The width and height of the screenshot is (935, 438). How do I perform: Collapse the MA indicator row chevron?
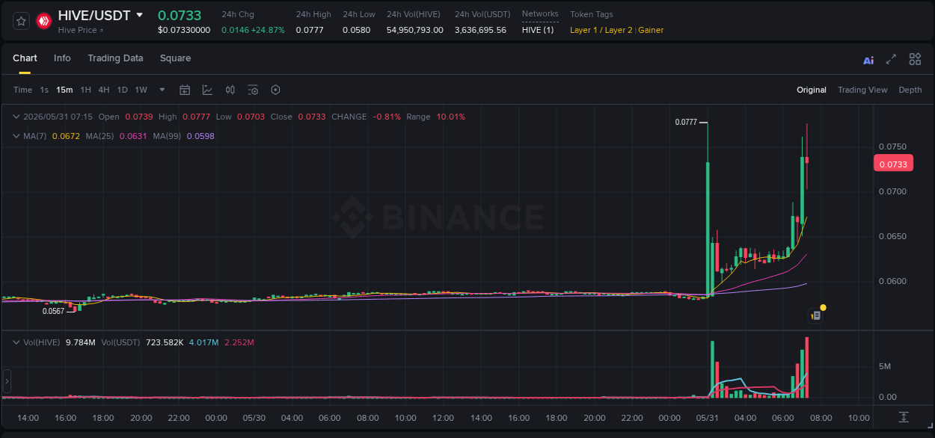tap(16, 136)
